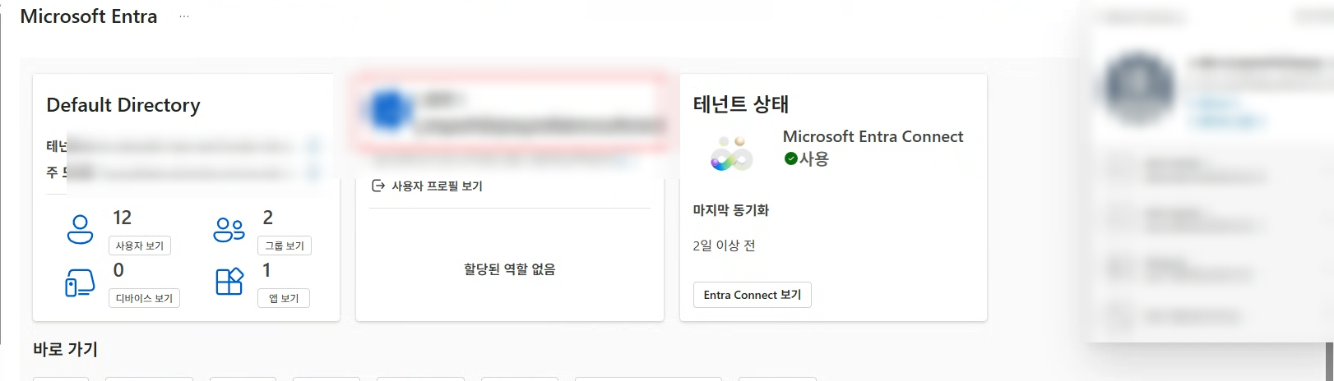Click the 2일 이상 전 sync time
The height and width of the screenshot is (381, 1334).
pyautogui.click(x=724, y=246)
